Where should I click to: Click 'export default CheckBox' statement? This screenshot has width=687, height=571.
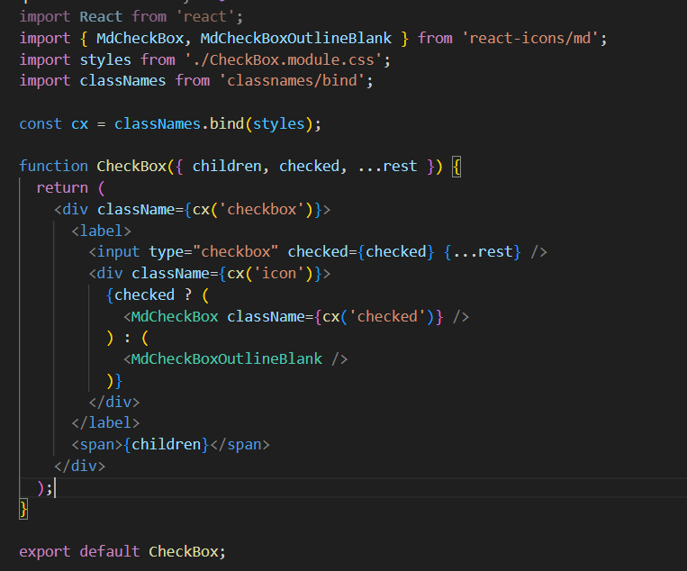122,551
